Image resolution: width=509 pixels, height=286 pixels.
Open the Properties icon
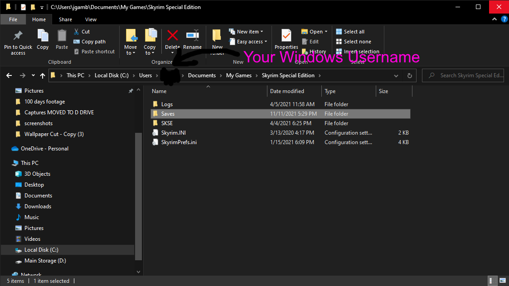286,39
